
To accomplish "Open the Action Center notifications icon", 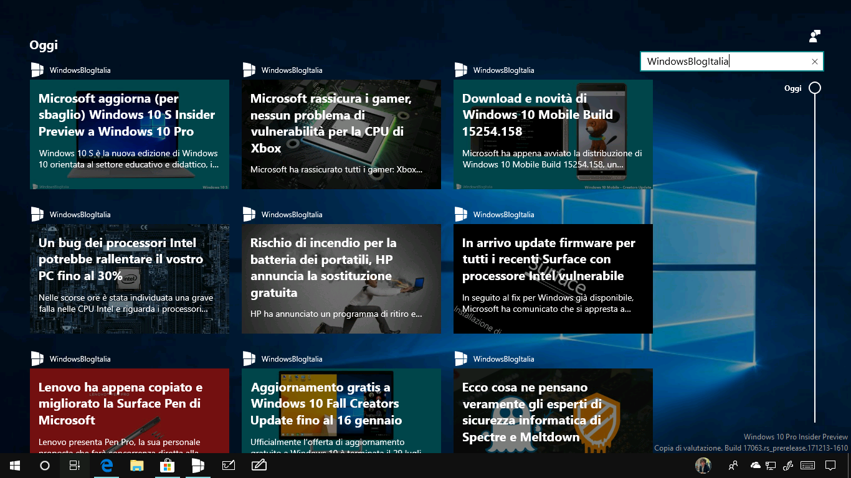I will click(830, 465).
